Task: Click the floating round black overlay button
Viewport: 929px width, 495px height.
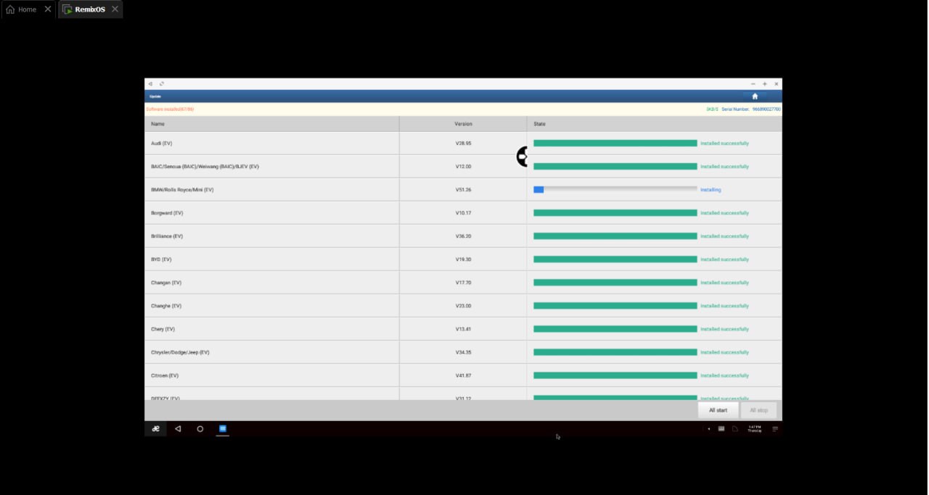Action: coord(522,156)
